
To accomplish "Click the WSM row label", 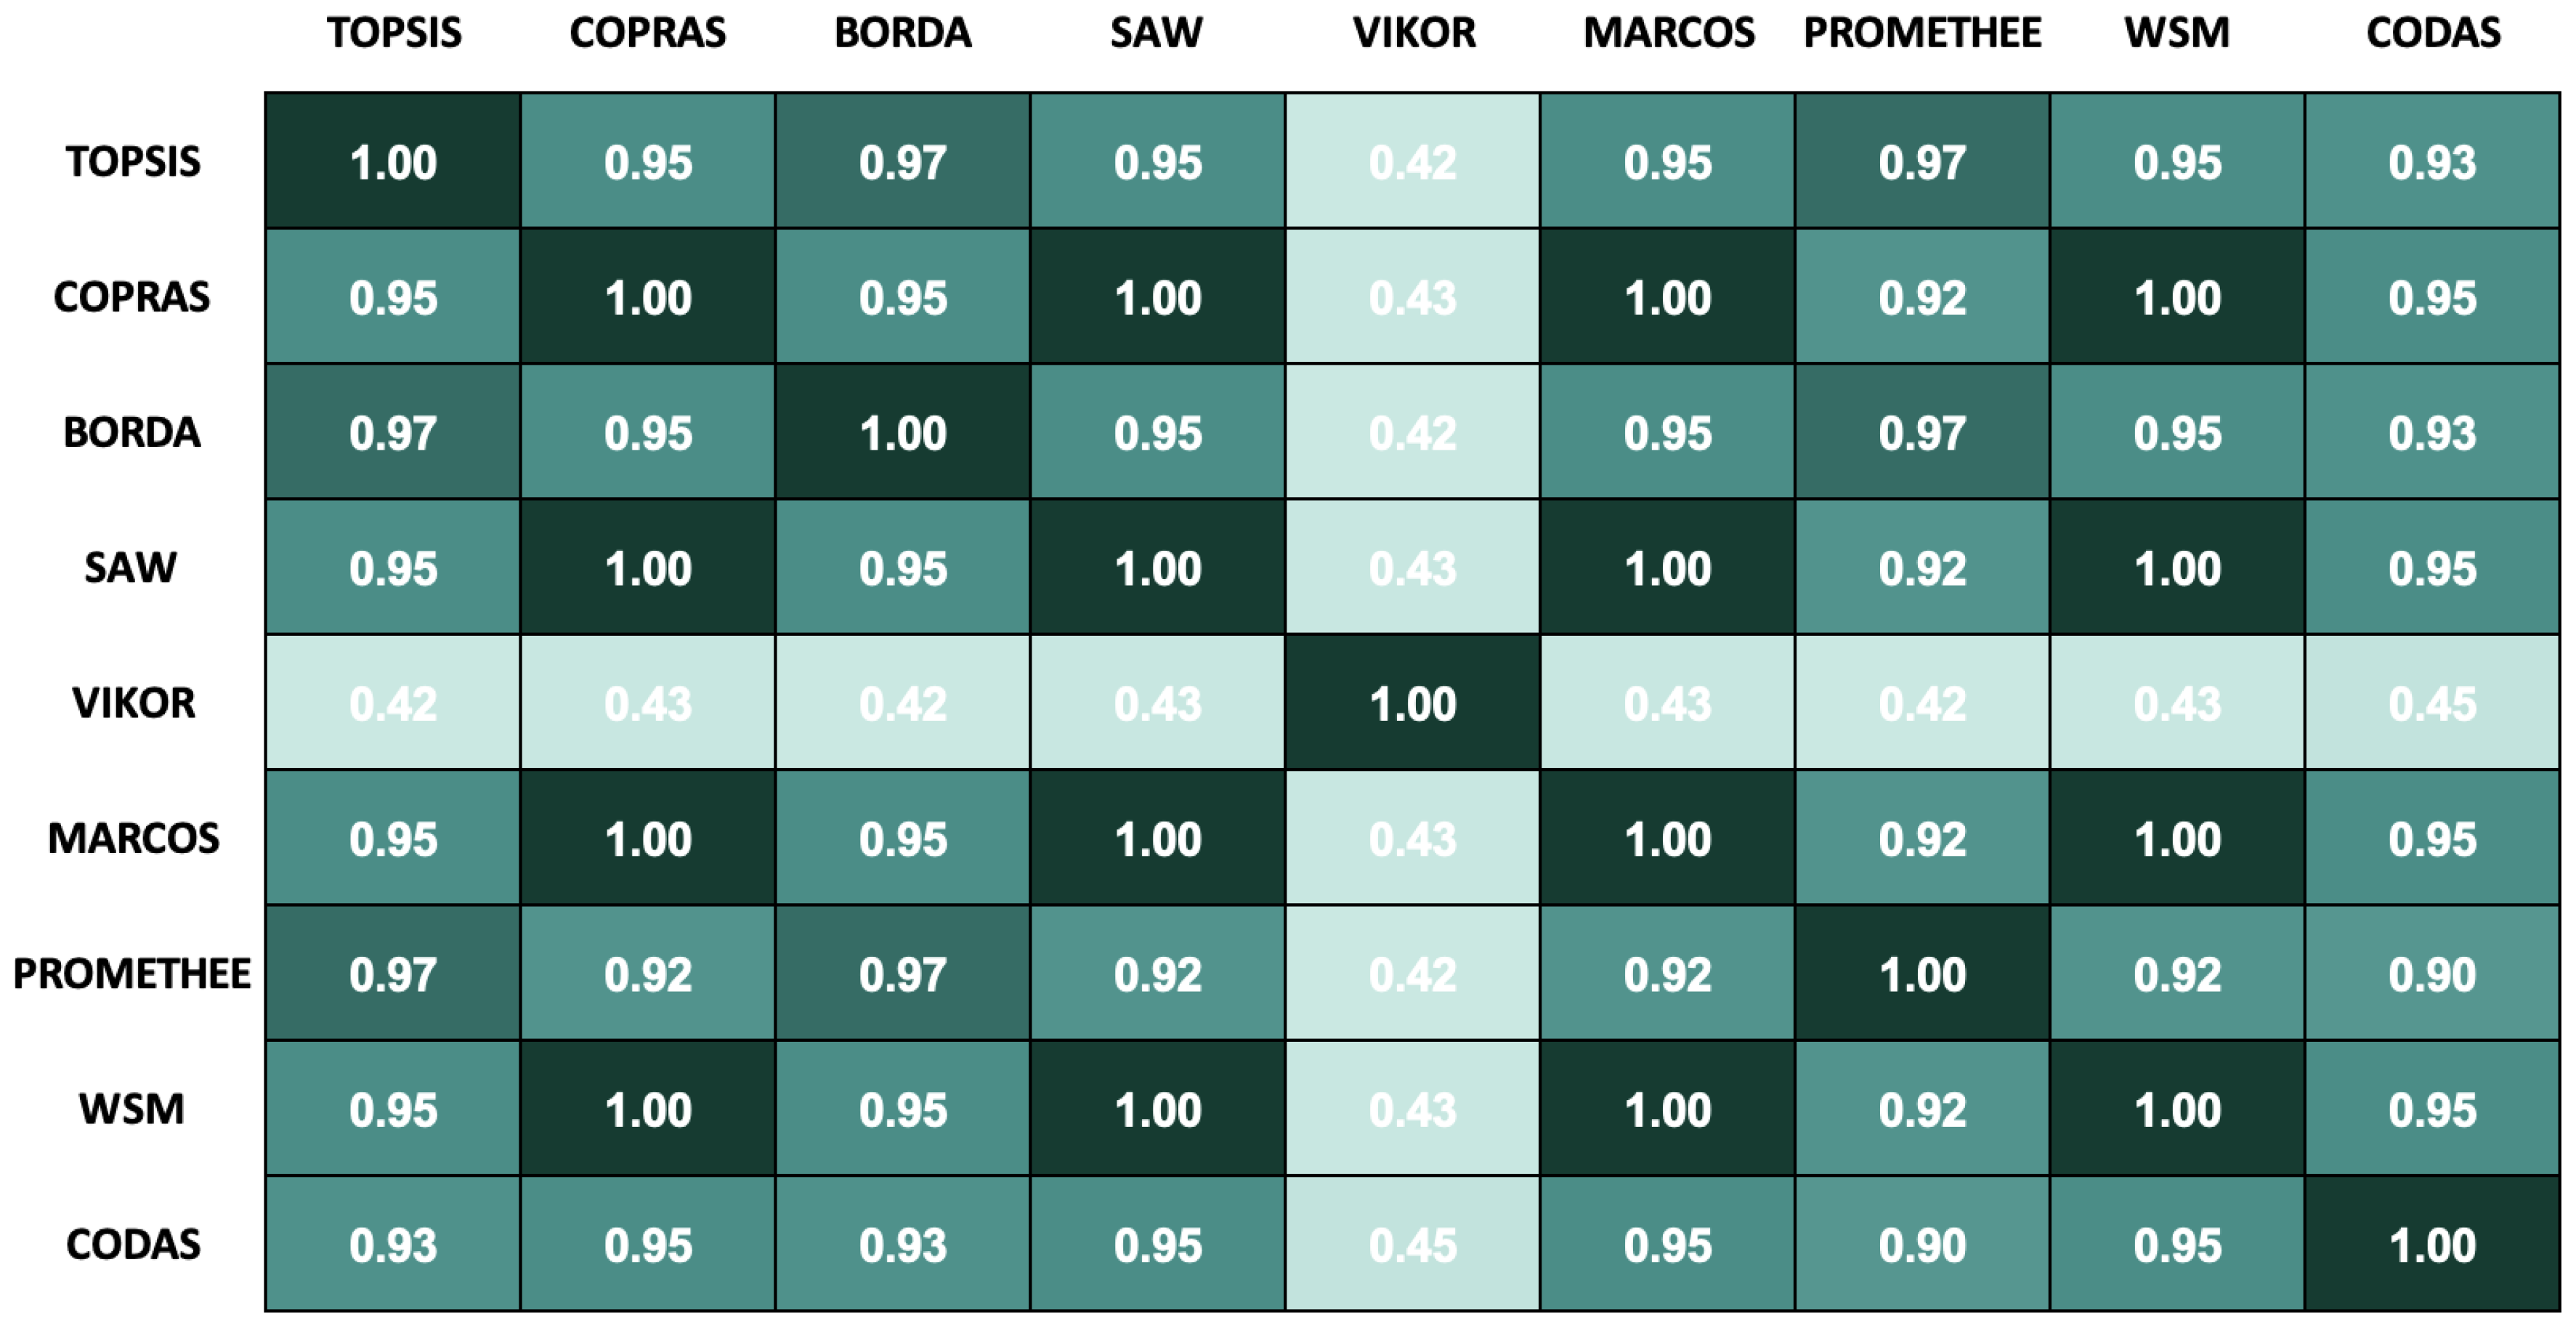I will [133, 1109].
